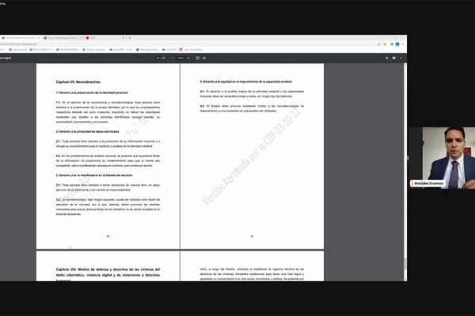
Task: Switch to the Correo mail tab
Action: coord(62,38)
